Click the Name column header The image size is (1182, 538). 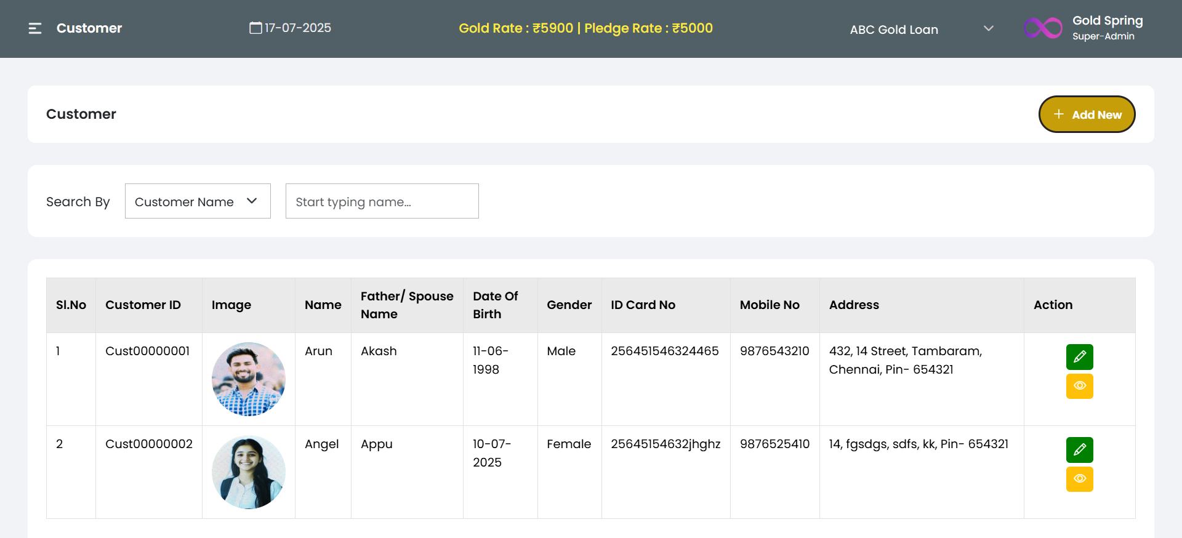click(x=323, y=305)
